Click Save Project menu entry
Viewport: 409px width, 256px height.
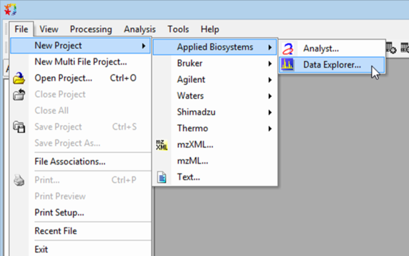pos(80,127)
